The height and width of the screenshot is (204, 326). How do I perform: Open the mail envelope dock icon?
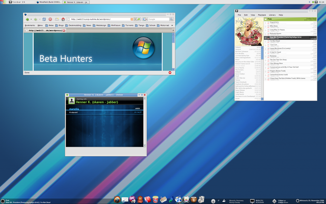click(x=125, y=200)
